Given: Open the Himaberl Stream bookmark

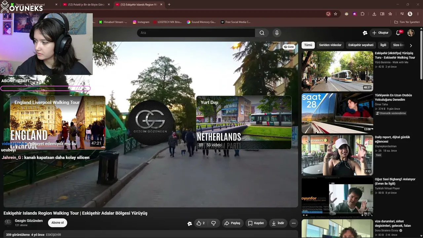Looking at the screenshot, I should pyautogui.click(x=113, y=22).
